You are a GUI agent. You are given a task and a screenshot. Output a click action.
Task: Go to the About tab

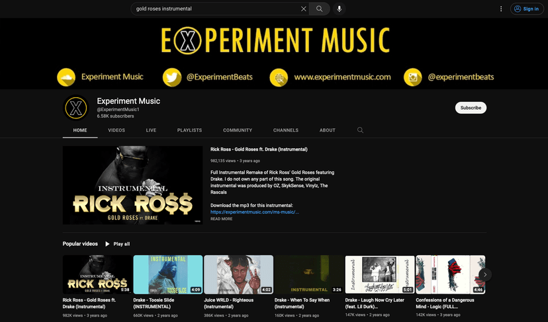328,130
